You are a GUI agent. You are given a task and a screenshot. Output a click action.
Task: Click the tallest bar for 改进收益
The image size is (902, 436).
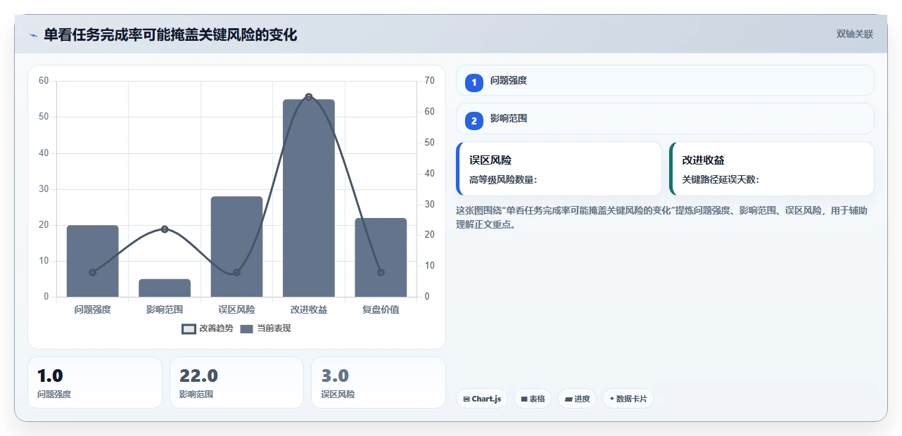coord(309,198)
